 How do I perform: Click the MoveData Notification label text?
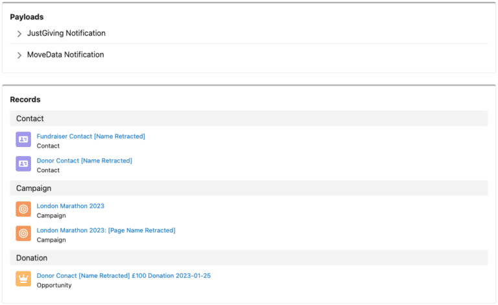(x=65, y=54)
